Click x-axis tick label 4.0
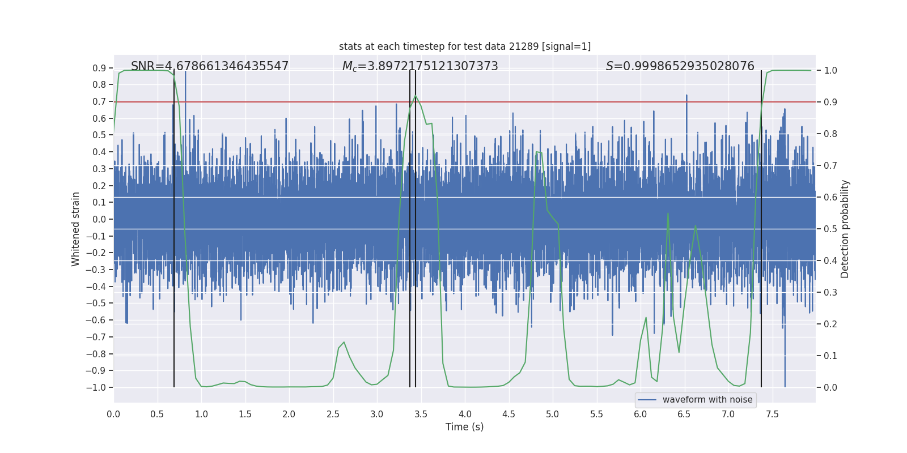The image size is (907, 453). (465, 414)
